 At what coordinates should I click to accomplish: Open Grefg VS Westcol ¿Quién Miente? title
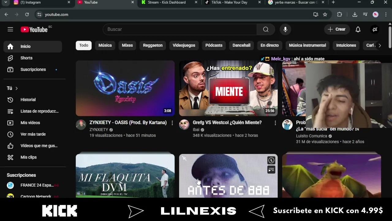point(227,122)
